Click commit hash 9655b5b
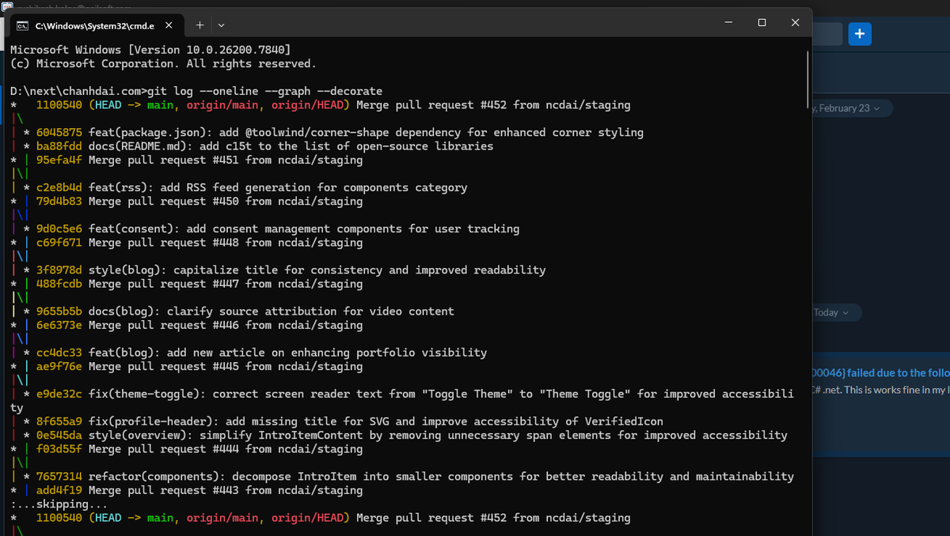The height and width of the screenshot is (536, 950). pos(59,311)
